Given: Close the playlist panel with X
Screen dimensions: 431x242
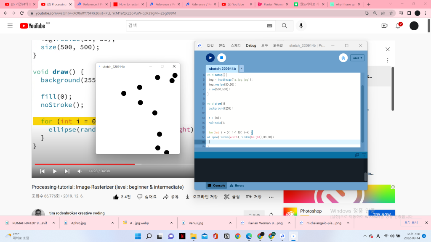Looking at the screenshot, I should [388, 50].
